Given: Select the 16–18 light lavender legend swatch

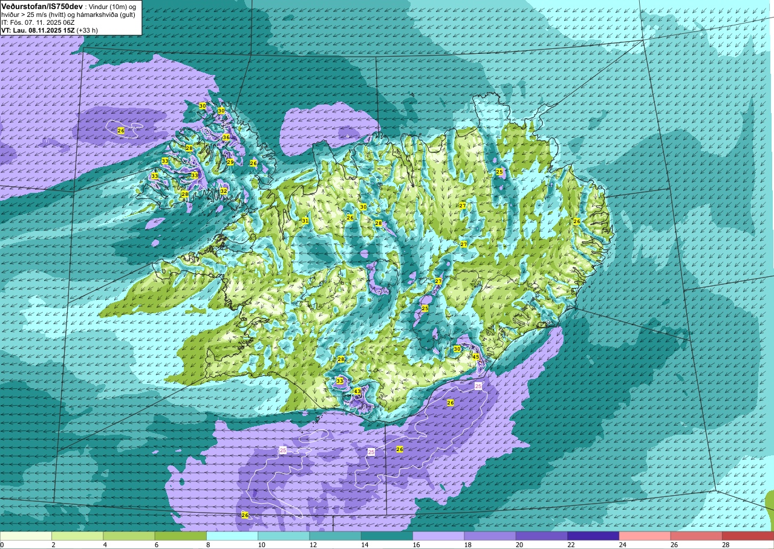Looking at the screenshot, I should pos(438,536).
